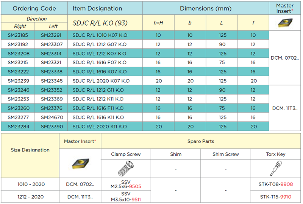
Task: Select left ordering code SM23314
Action: (x=51, y=53)
